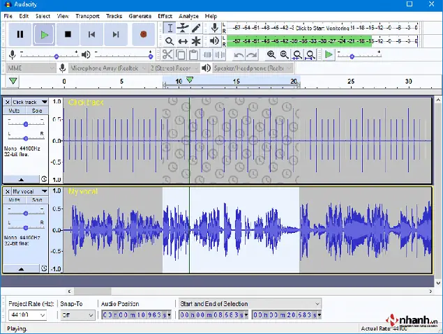Toggle Solo on Click track
The width and height of the screenshot is (443, 334).
point(37,111)
